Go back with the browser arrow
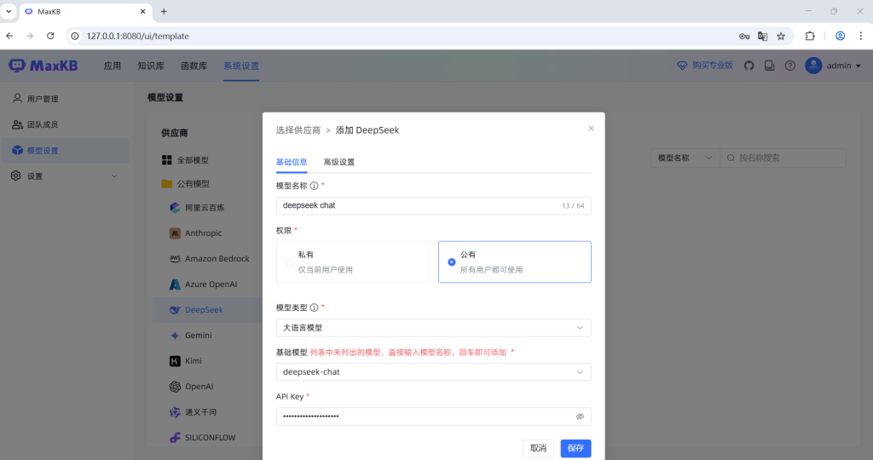 [9, 36]
